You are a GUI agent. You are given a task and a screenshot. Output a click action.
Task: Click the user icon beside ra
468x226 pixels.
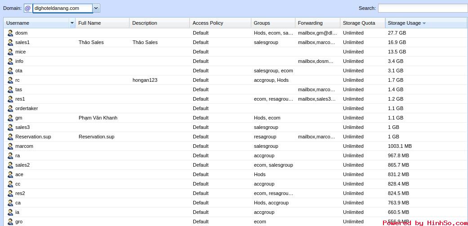point(10,155)
